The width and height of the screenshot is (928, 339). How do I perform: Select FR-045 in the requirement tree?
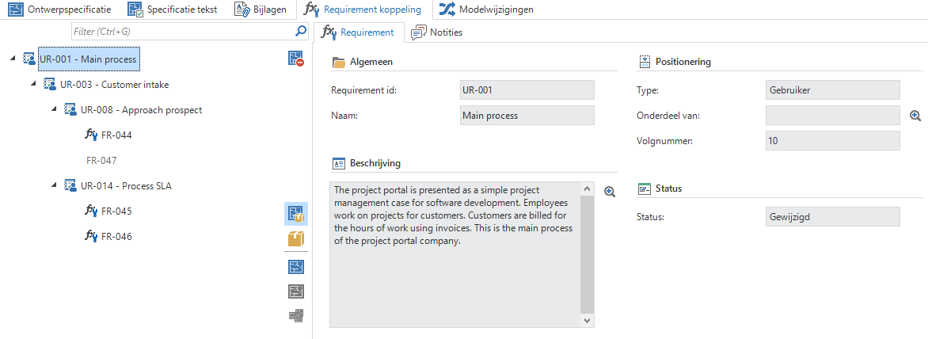pos(116,211)
